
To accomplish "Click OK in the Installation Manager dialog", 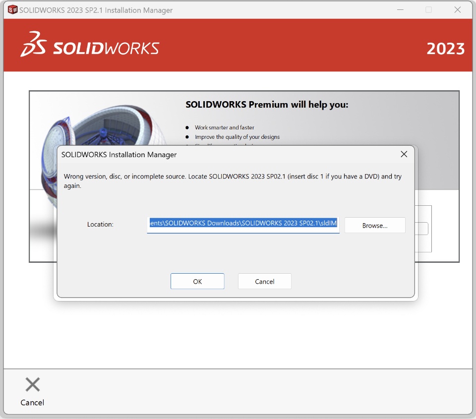I will coord(197,281).
